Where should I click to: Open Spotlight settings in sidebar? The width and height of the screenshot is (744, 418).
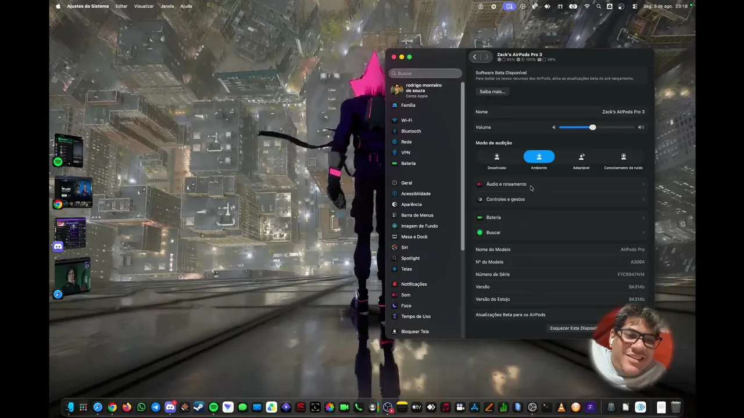(x=425, y=258)
